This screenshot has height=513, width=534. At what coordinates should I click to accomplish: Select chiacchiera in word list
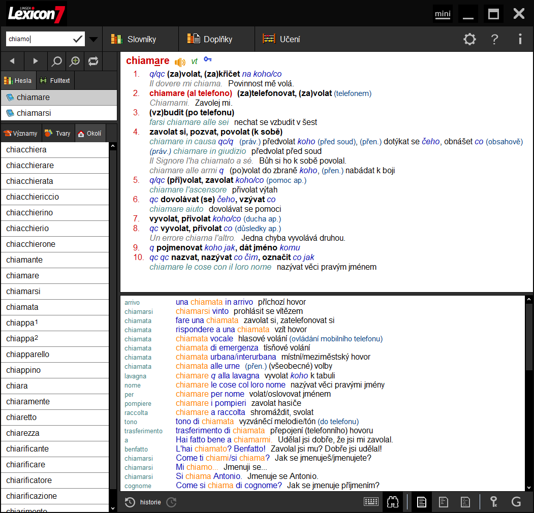55,150
